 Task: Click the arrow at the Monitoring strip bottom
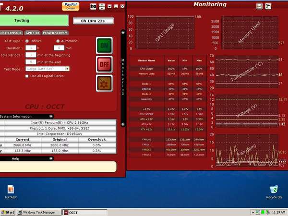coord(123,124)
